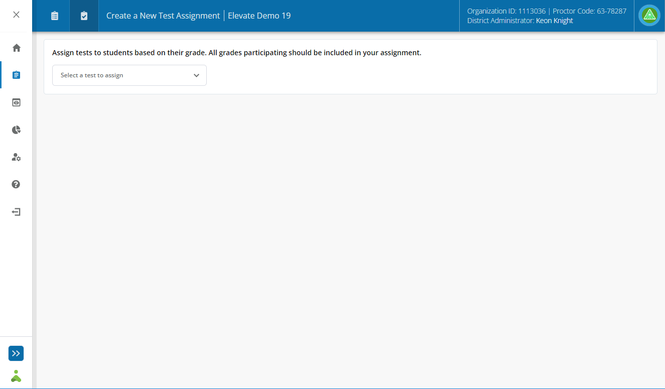The image size is (665, 389).
Task: Go to the Home page icon
Action: point(16,48)
